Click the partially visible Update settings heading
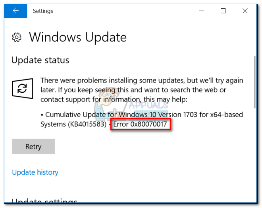The width and height of the screenshot is (262, 208). pyautogui.click(x=44, y=202)
